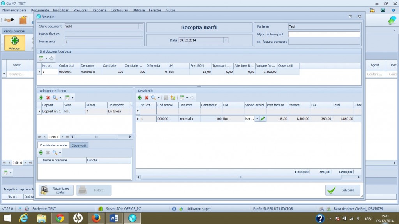Expand search options arrow in Adaugare NIR nou
This screenshot has height=224, width=399.
[60, 98]
